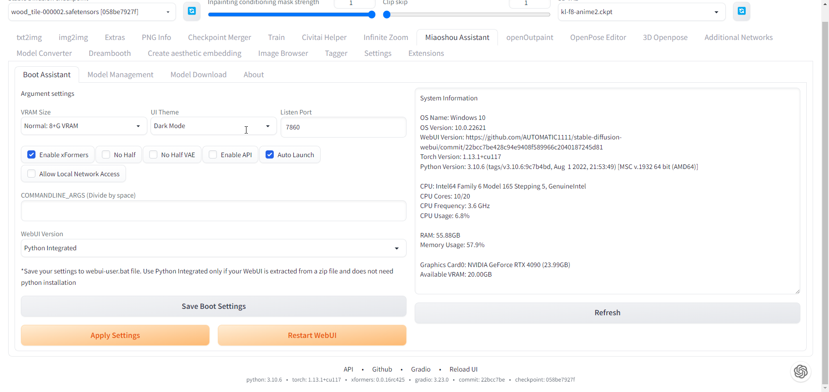Open the Model Download sub-tab
The image size is (829, 392).
point(198,74)
